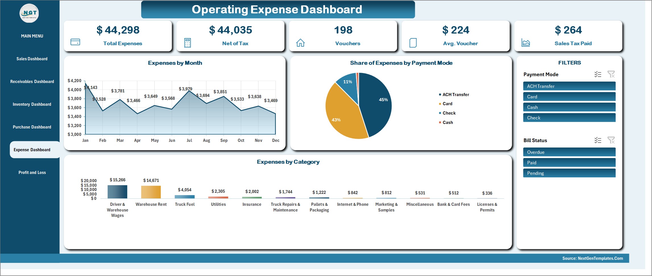The width and height of the screenshot is (652, 276).
Task: Filter by Cash payment mode
Action: tap(569, 107)
